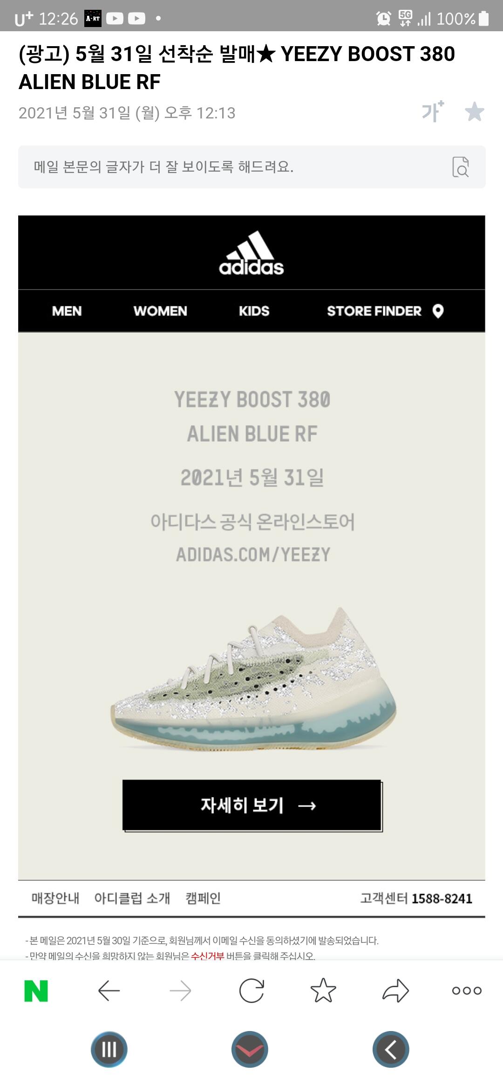This screenshot has height=1080, width=503.
Task: Tap the system recent apps button
Action: [x=109, y=1050]
